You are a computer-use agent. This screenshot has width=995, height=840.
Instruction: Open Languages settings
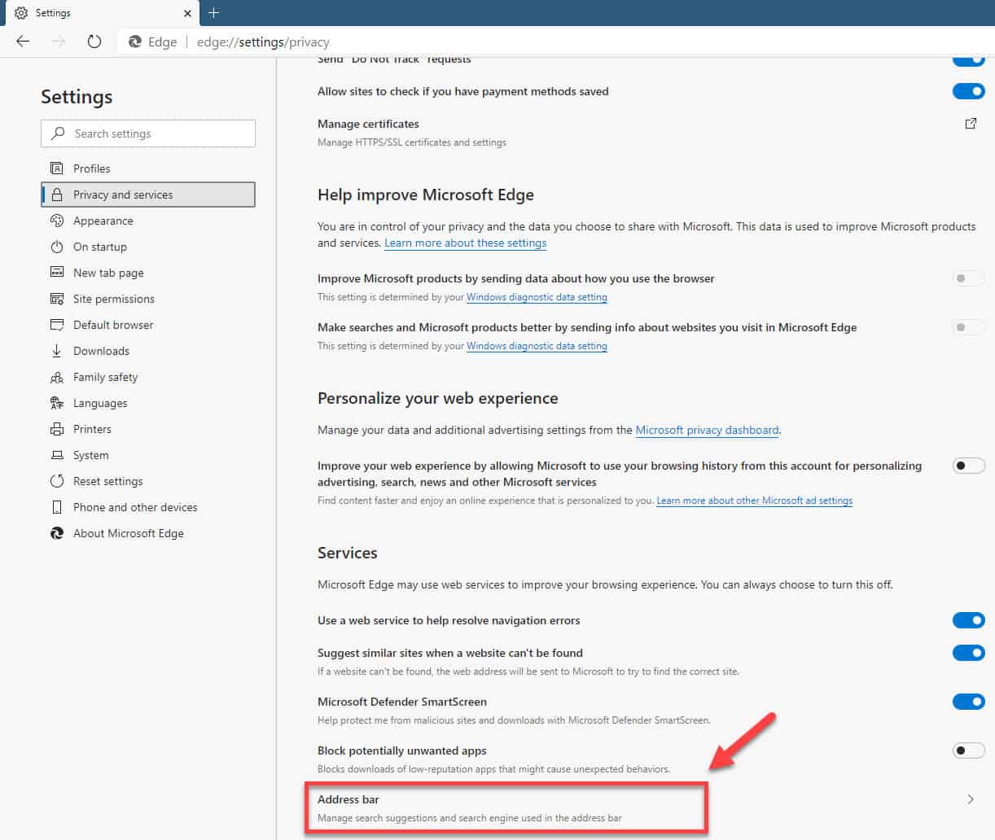tap(148, 403)
